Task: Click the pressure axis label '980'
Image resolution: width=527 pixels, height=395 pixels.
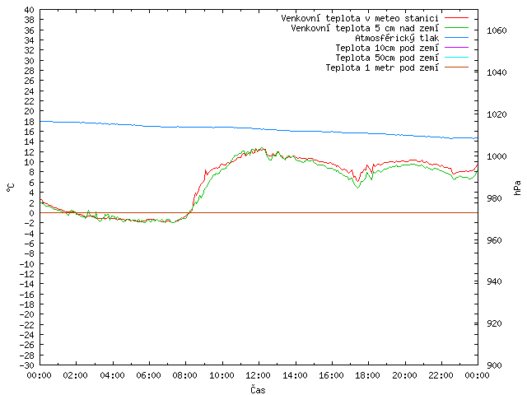Action: pyautogui.click(x=494, y=198)
